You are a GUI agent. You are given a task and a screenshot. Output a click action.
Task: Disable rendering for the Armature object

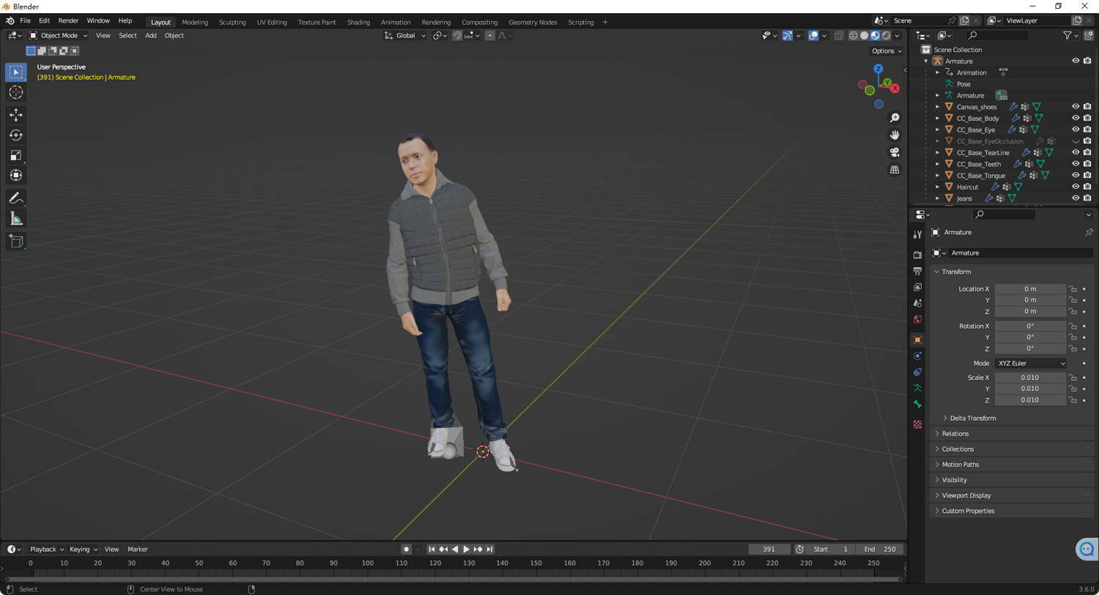click(x=1087, y=61)
